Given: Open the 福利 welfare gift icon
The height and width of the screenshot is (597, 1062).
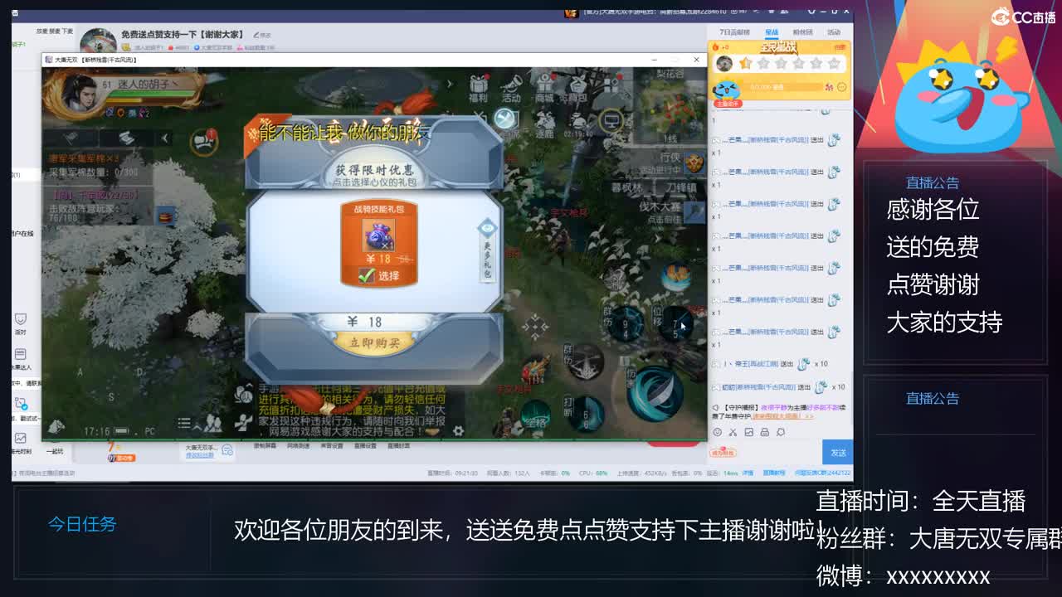Looking at the screenshot, I should [478, 88].
